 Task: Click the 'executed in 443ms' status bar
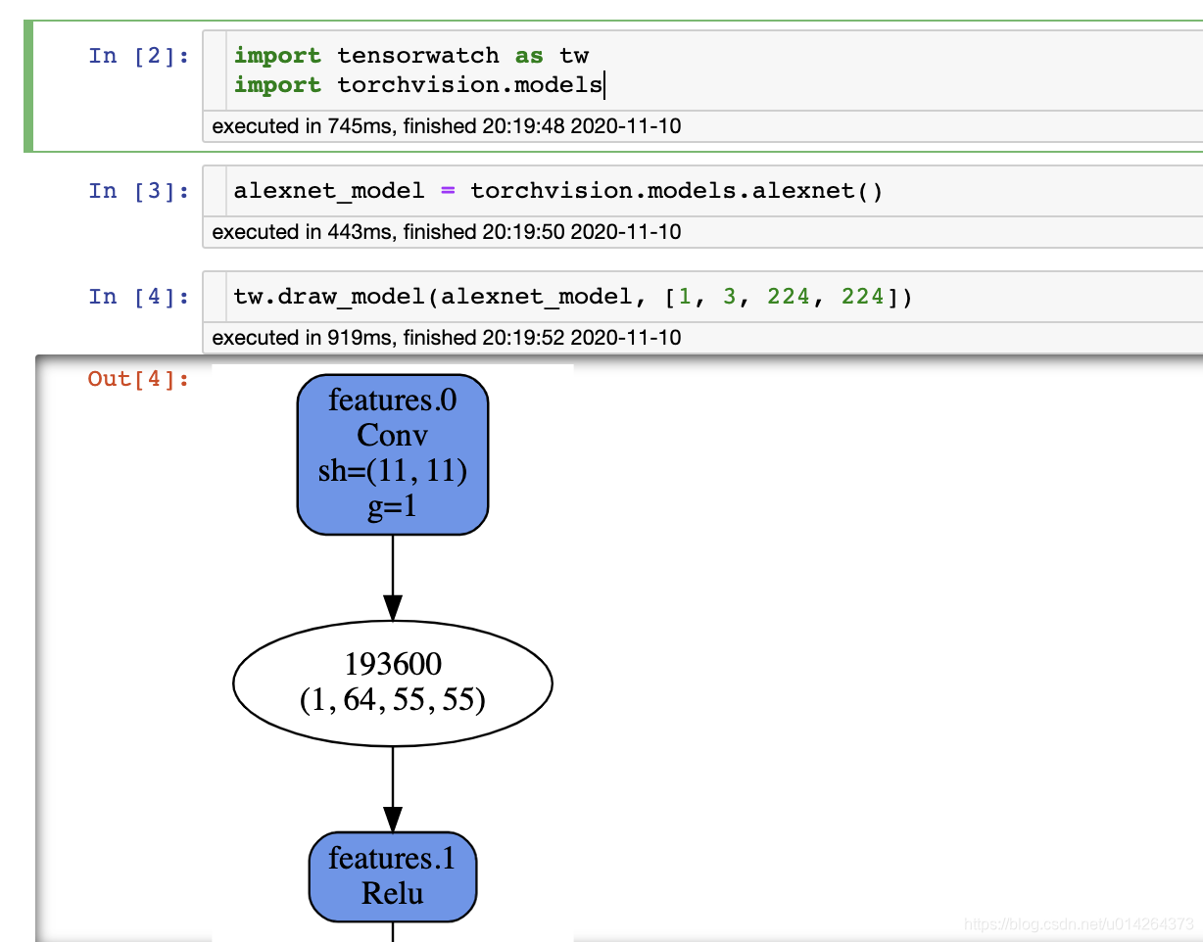tap(392, 232)
